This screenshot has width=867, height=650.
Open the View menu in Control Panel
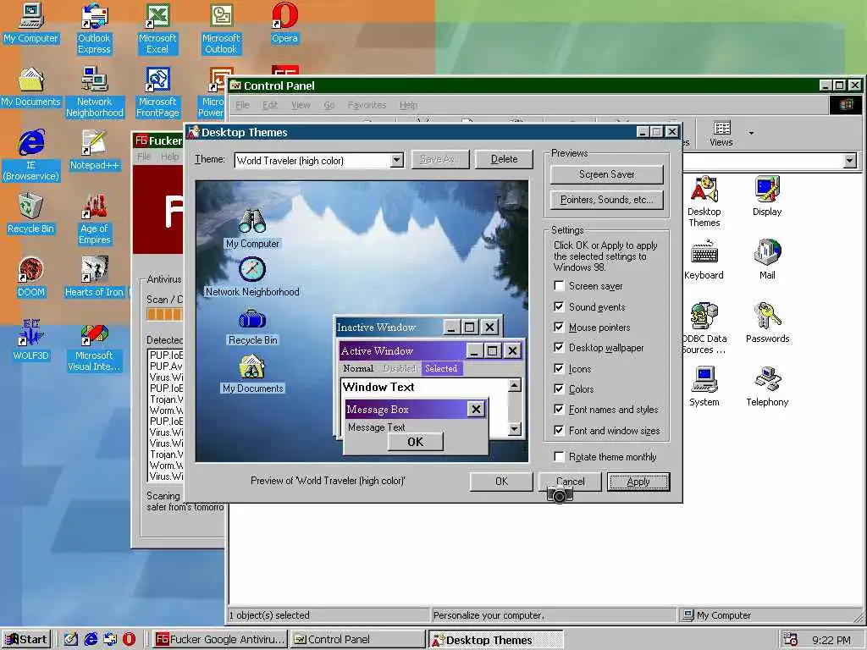click(301, 105)
